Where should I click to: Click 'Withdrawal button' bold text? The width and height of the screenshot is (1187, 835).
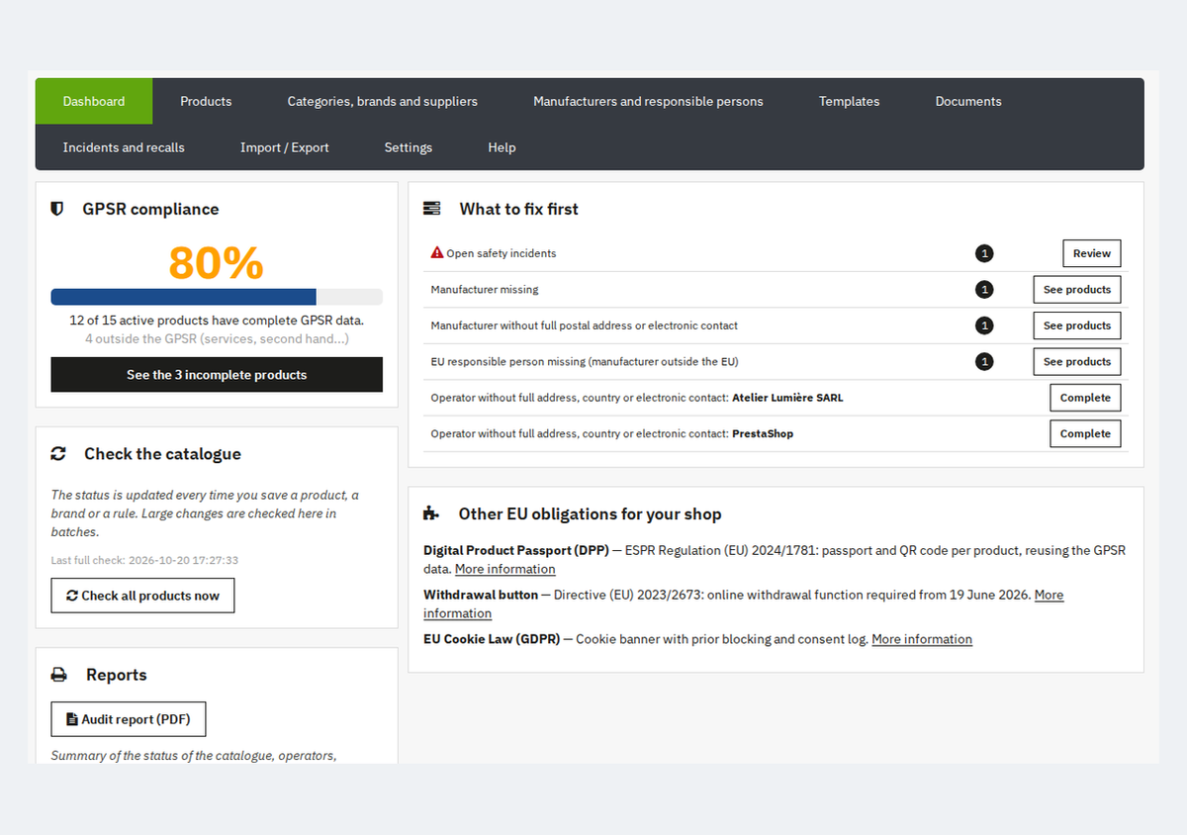pyautogui.click(x=481, y=595)
